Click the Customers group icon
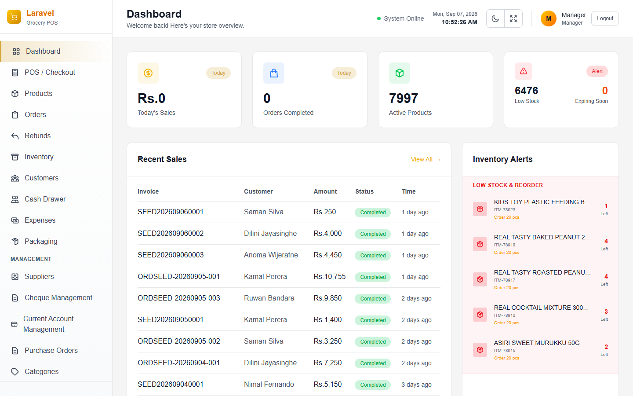 15,178
